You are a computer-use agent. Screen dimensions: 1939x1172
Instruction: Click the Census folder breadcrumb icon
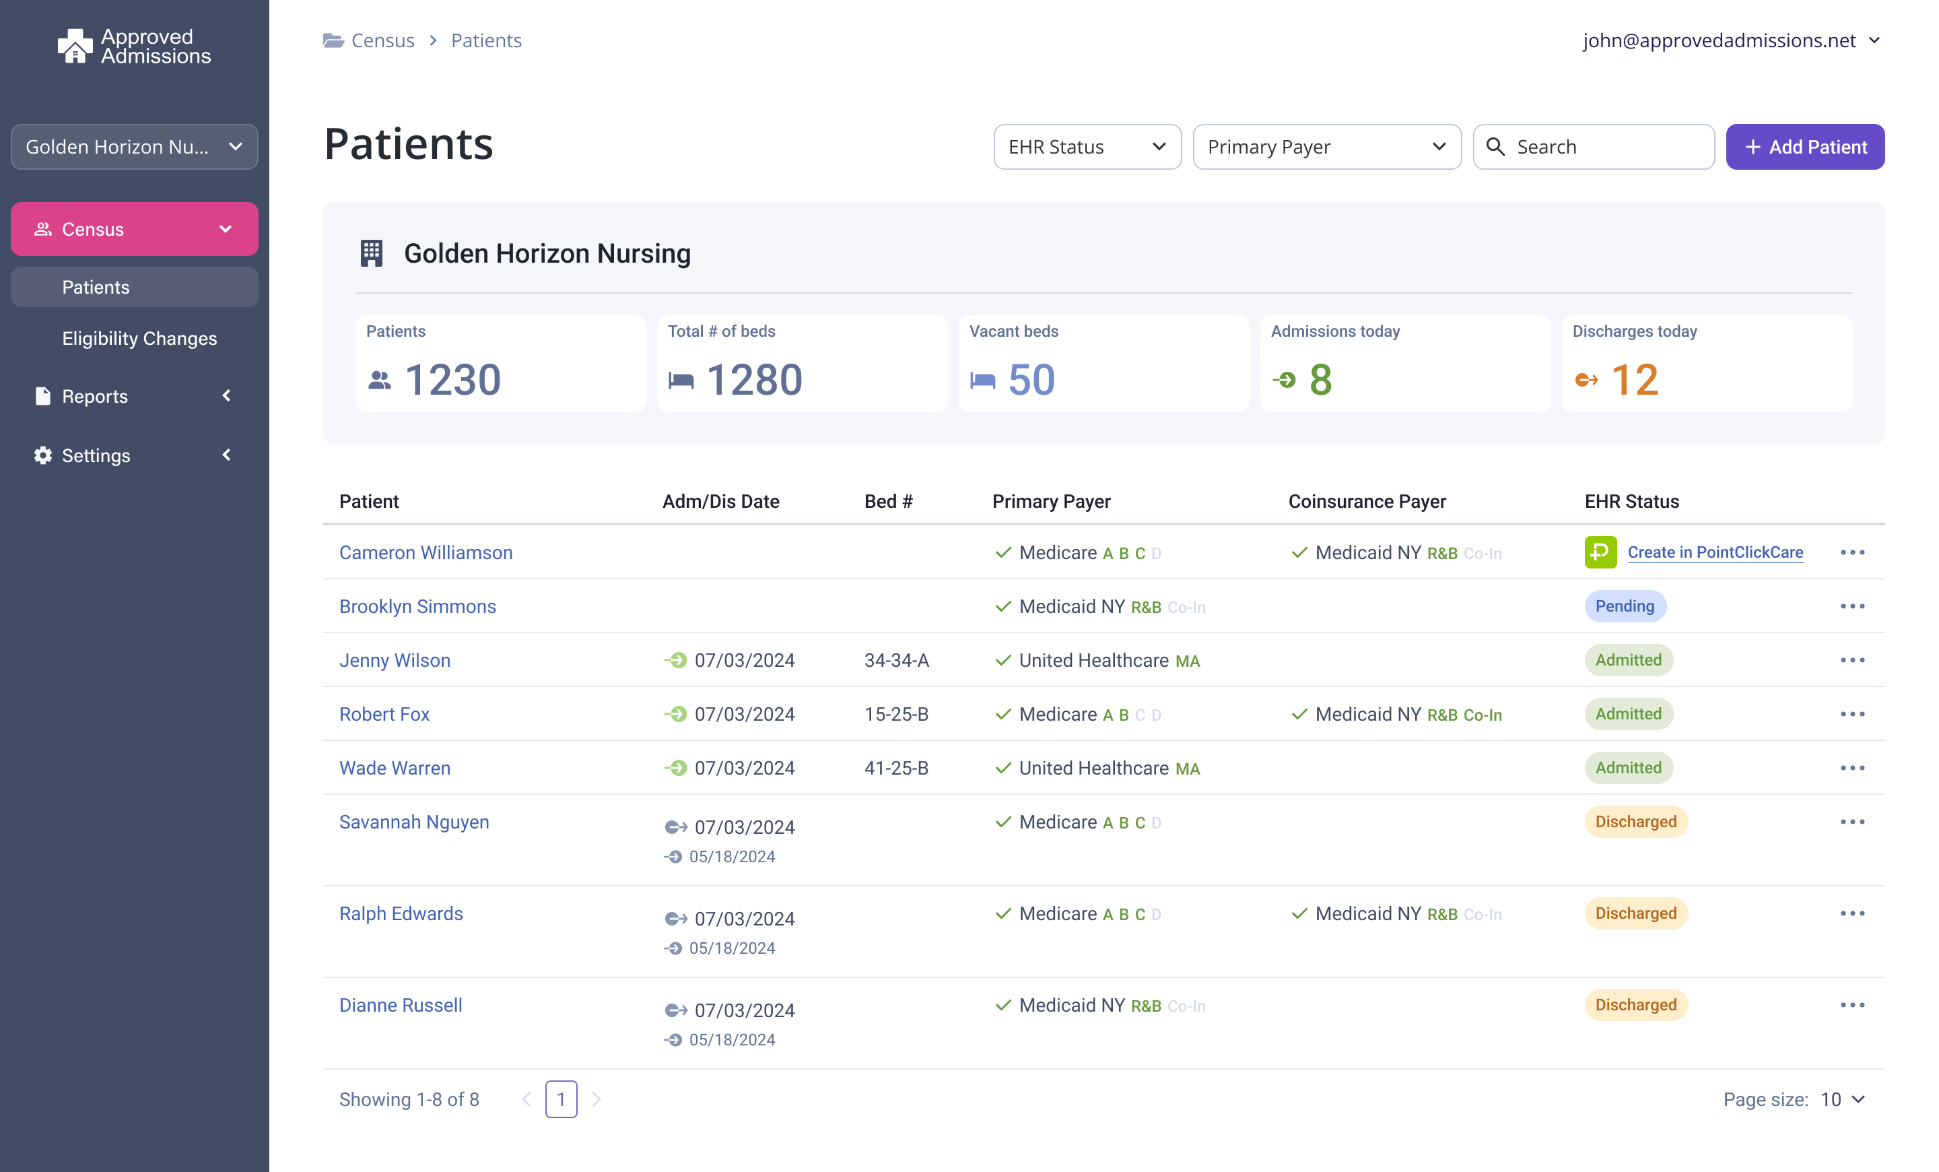click(x=333, y=40)
